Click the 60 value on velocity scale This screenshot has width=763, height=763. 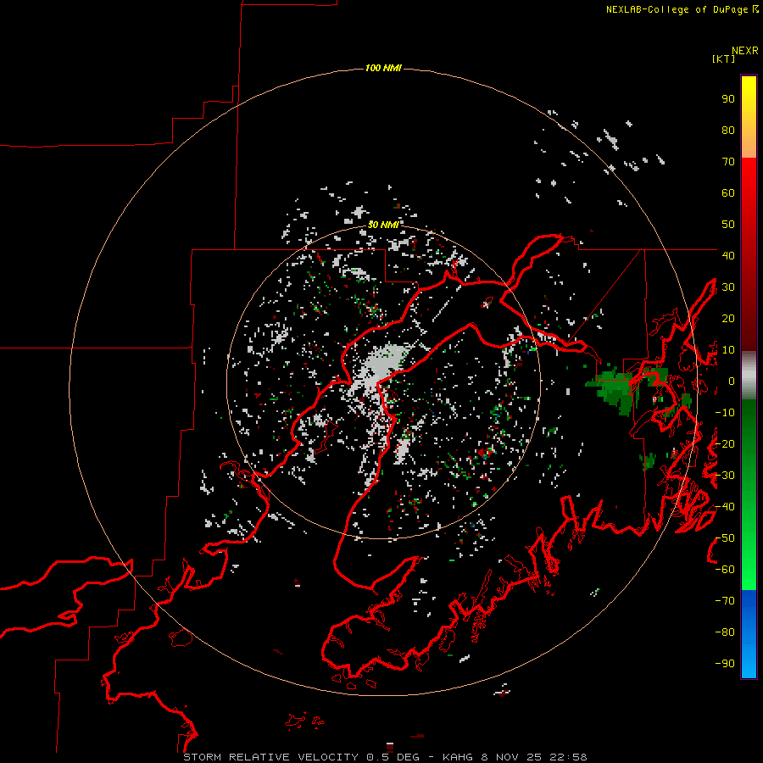click(728, 193)
